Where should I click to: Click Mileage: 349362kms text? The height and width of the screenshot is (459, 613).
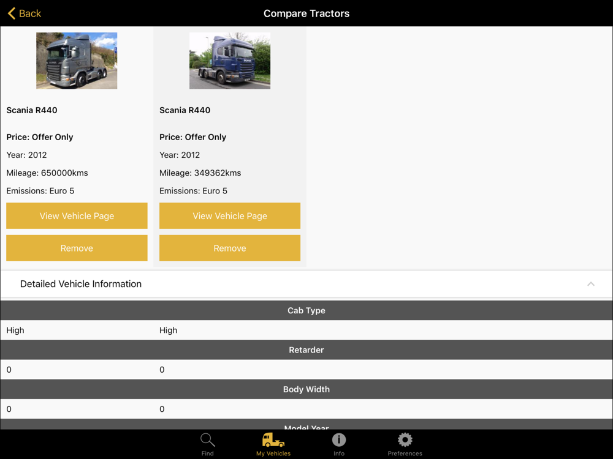[200, 173]
